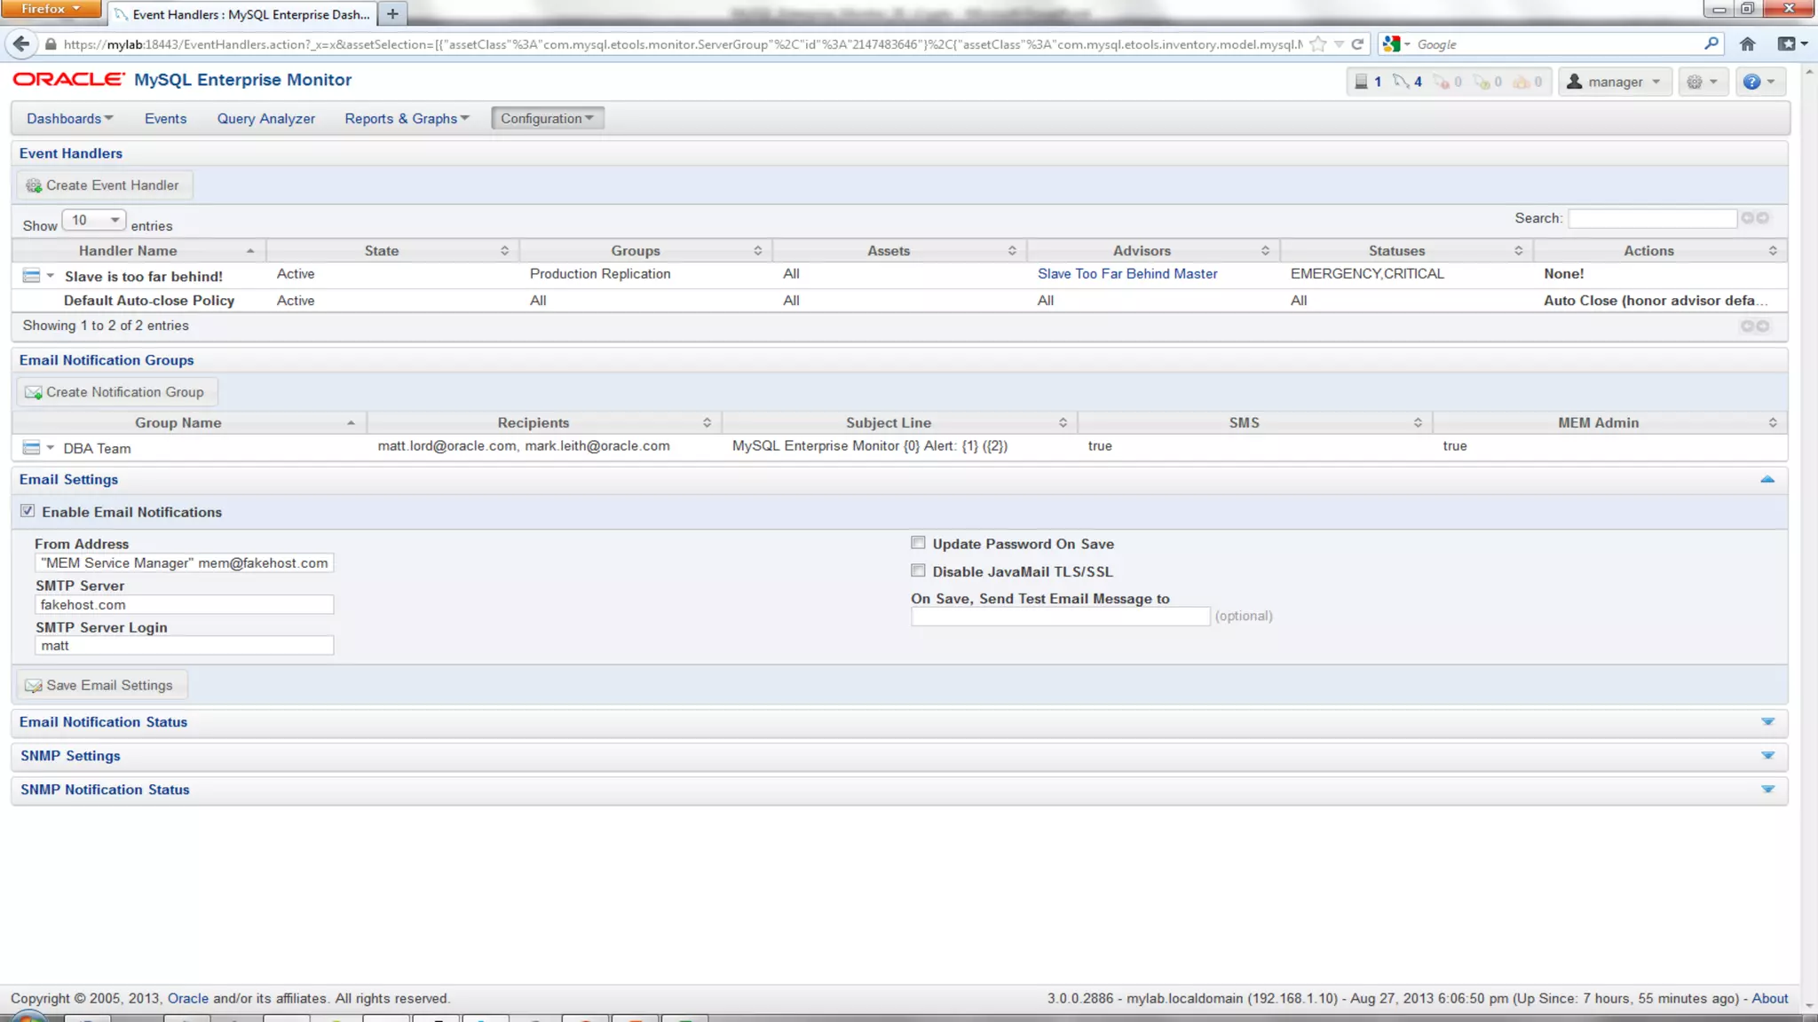Viewport: 1818px width, 1022px height.
Task: Open row menu for DBA Team group
Action: [38, 448]
